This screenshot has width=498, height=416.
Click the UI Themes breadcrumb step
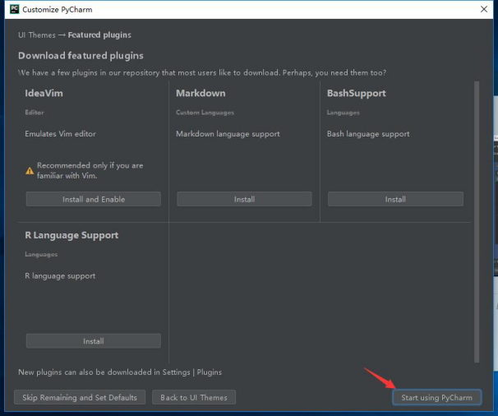click(x=37, y=35)
